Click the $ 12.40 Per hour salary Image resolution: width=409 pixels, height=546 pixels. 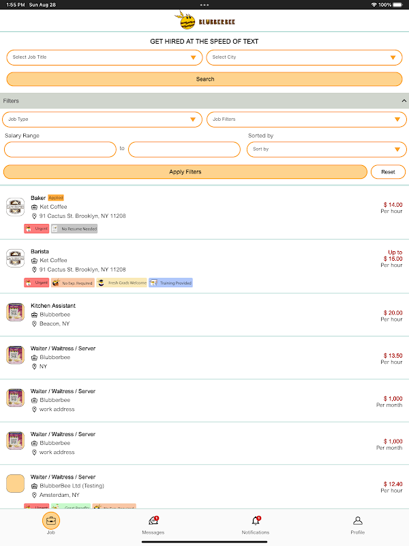click(393, 487)
